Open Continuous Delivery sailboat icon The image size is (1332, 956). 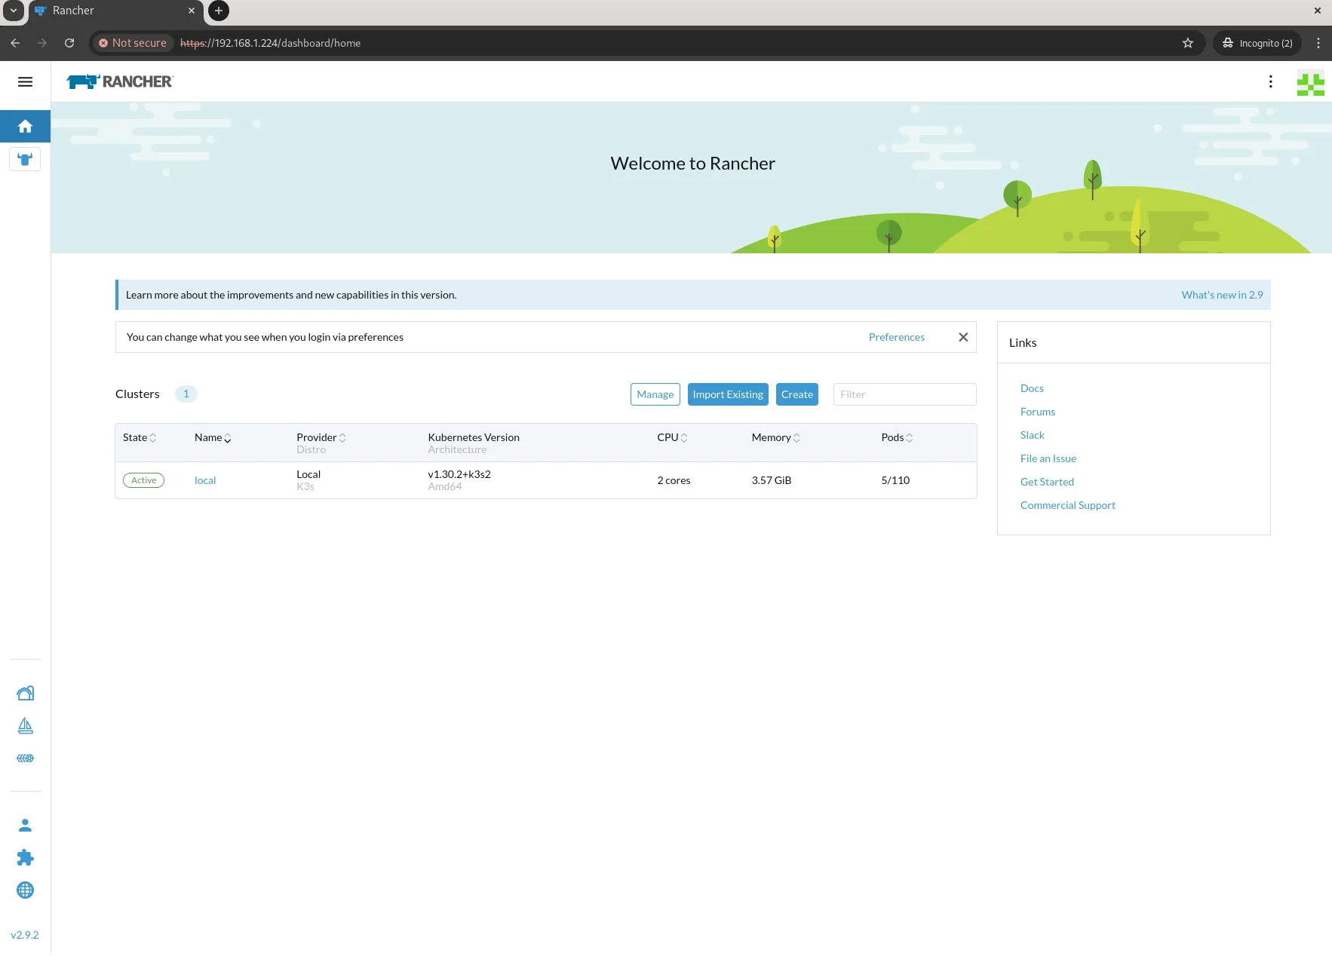pyautogui.click(x=25, y=725)
